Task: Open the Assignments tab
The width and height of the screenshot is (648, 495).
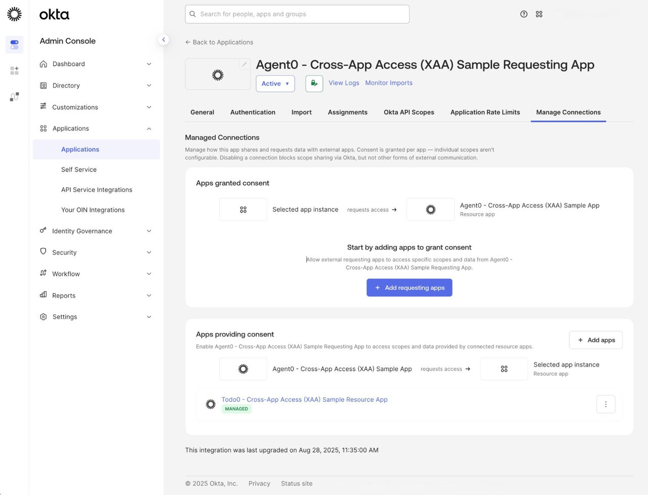Action: click(x=347, y=112)
